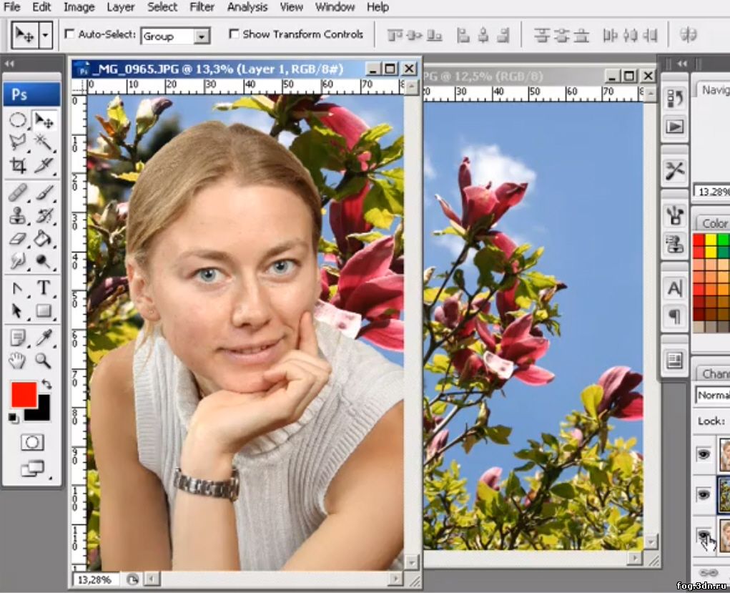Open the History panel icon in dock
This screenshot has width=730, height=593.
pos(675,98)
